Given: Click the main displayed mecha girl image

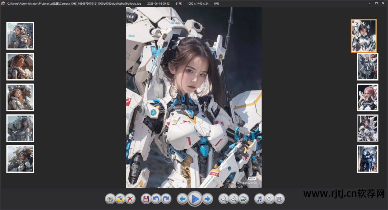Looking at the screenshot, I should pos(194,97).
